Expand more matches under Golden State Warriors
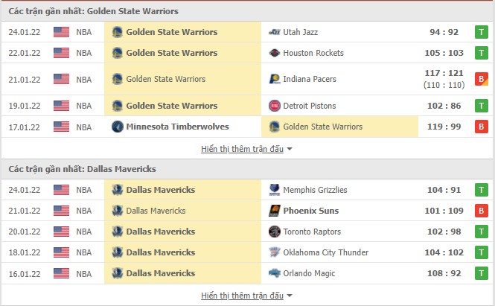495x306 pixels. [x=246, y=149]
